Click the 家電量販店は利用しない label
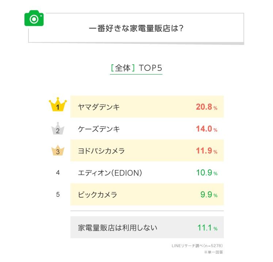 pos(118,228)
